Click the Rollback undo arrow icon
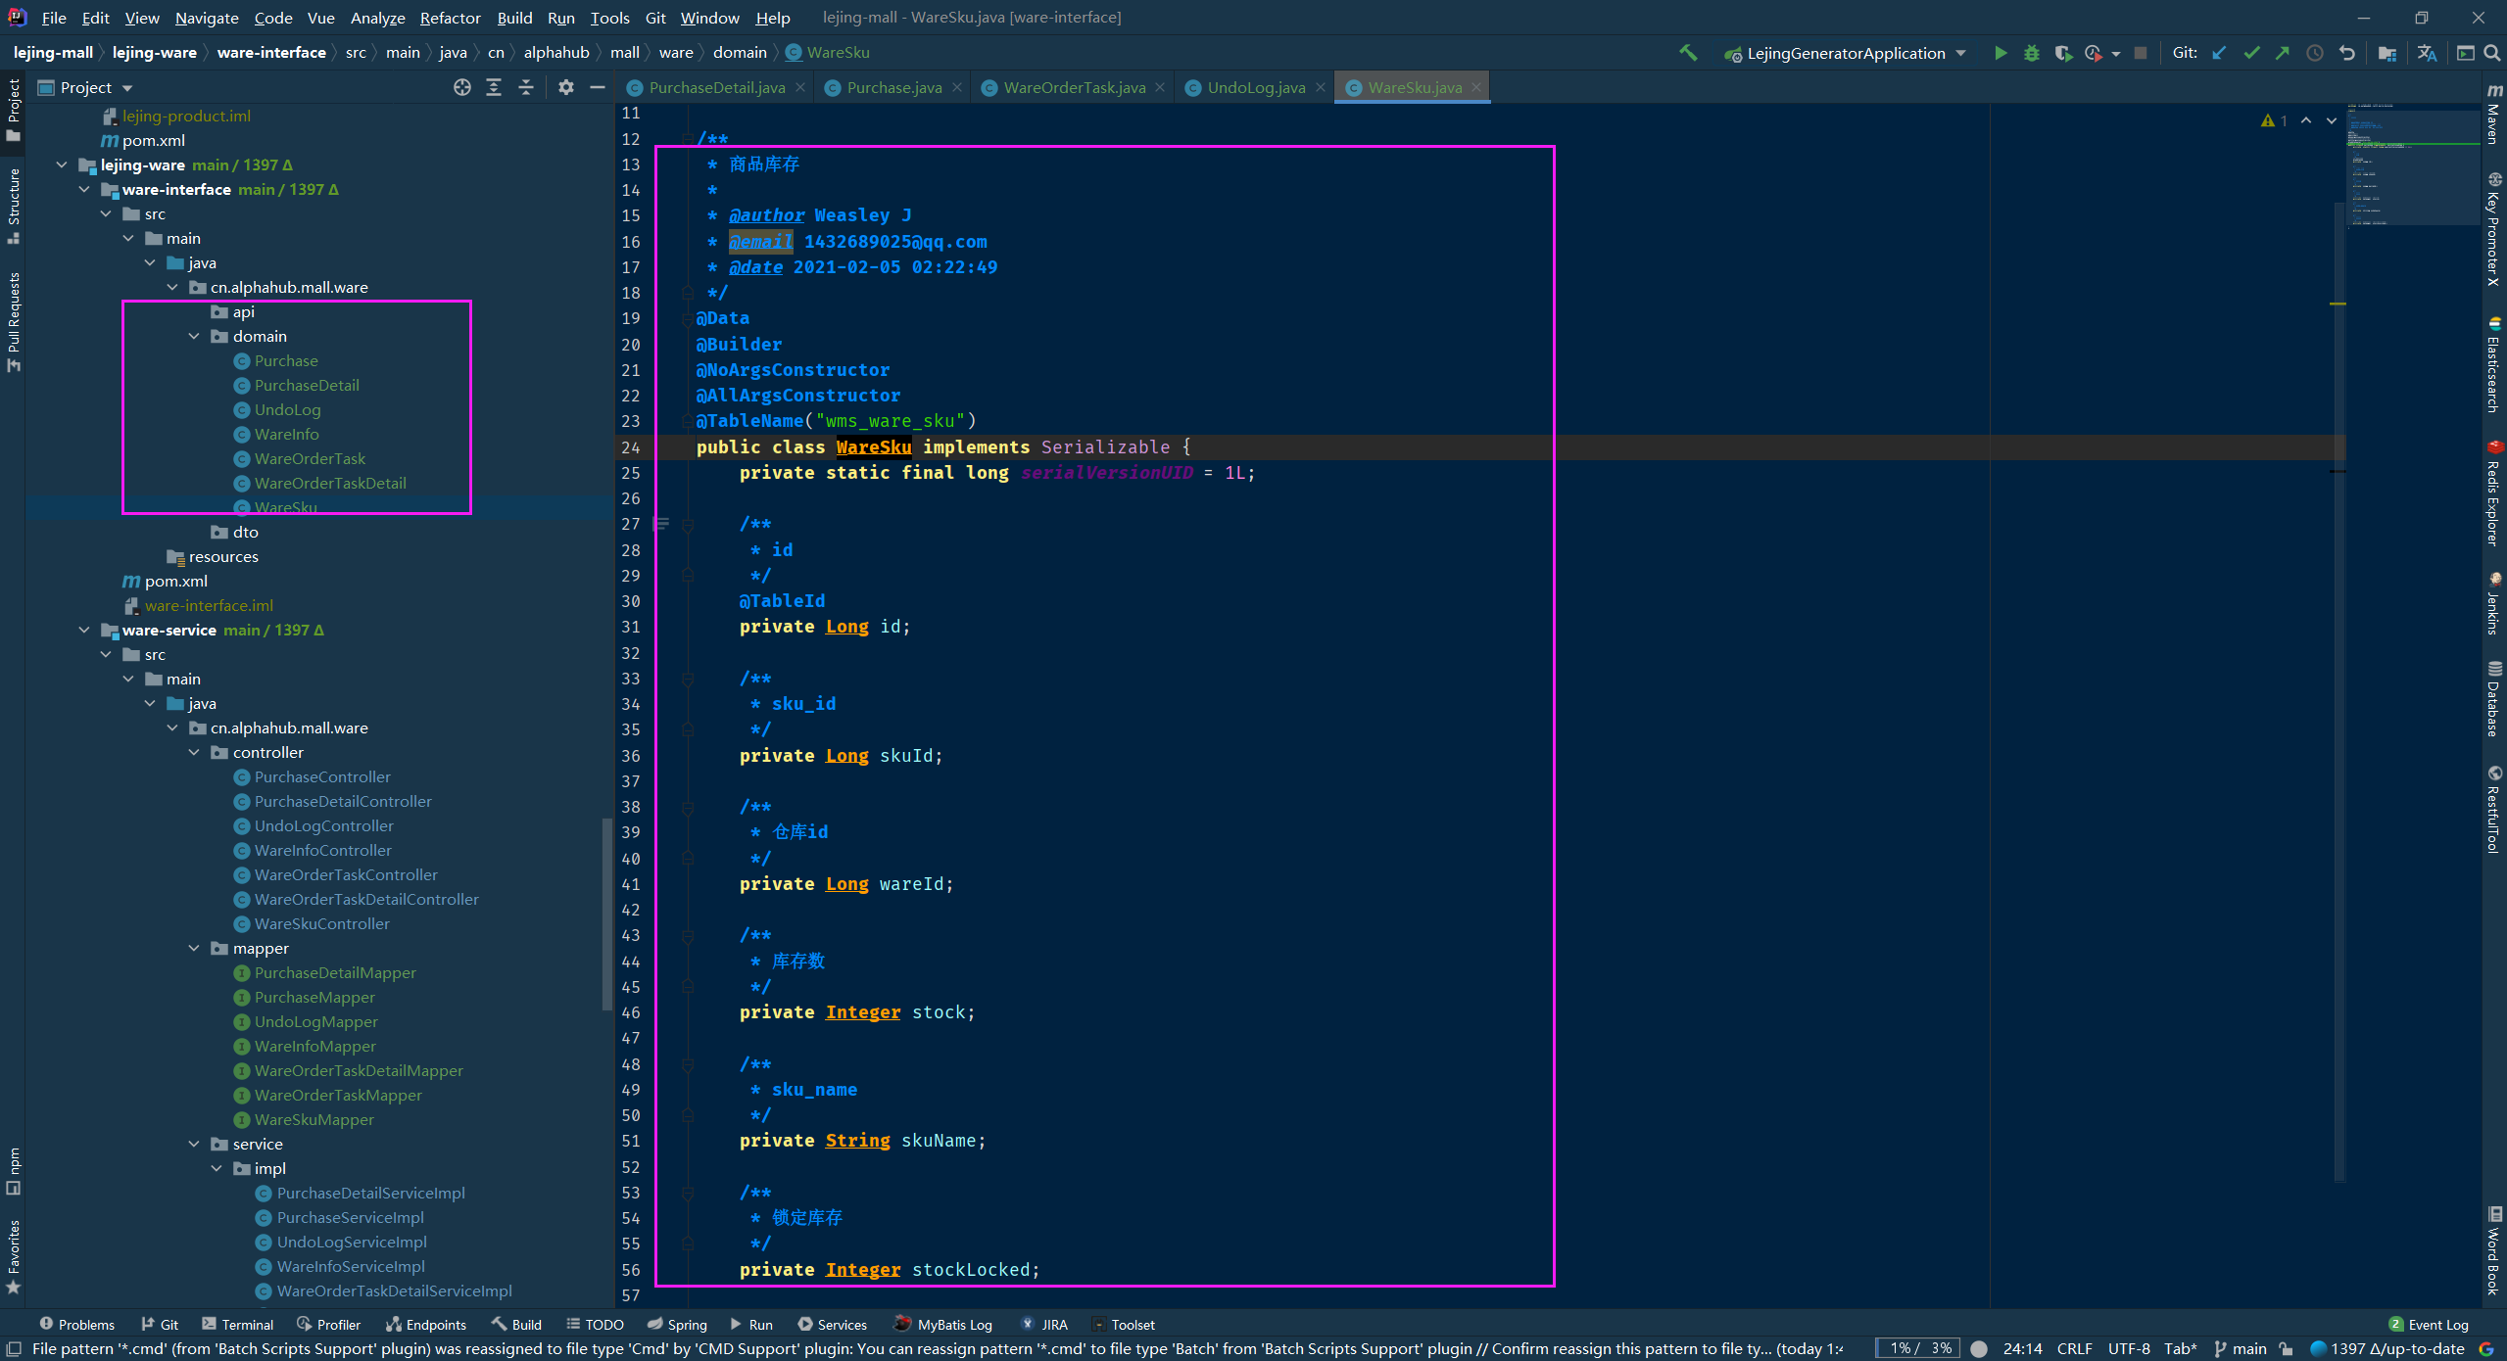The width and height of the screenshot is (2507, 1361). click(x=2346, y=53)
